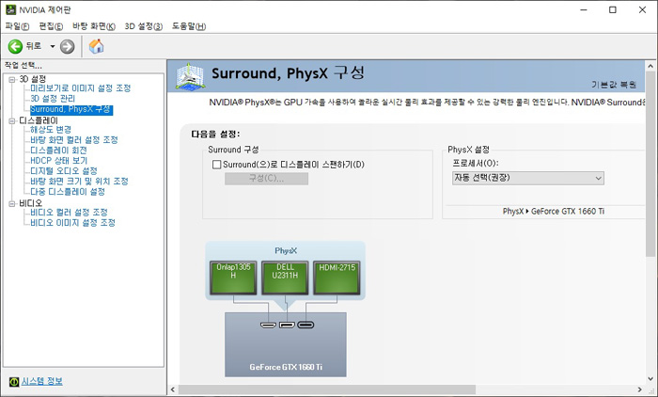
Task: Click the horizontal scrollbar right arrow
Action: (x=640, y=389)
